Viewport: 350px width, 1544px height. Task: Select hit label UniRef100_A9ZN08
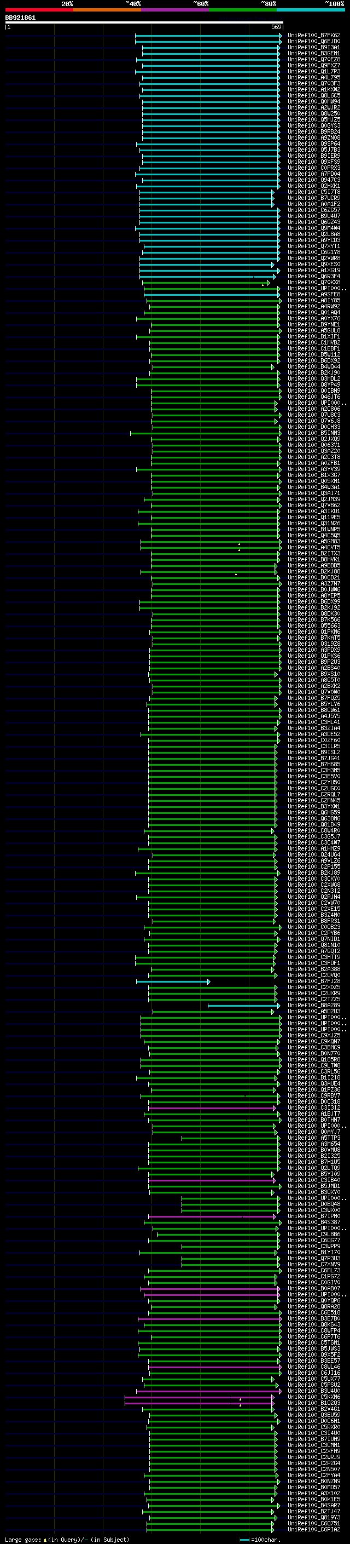pos(314,137)
